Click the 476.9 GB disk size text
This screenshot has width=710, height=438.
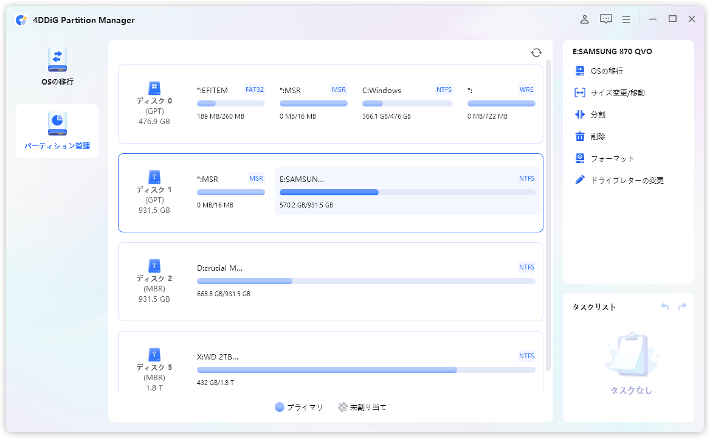tap(154, 122)
